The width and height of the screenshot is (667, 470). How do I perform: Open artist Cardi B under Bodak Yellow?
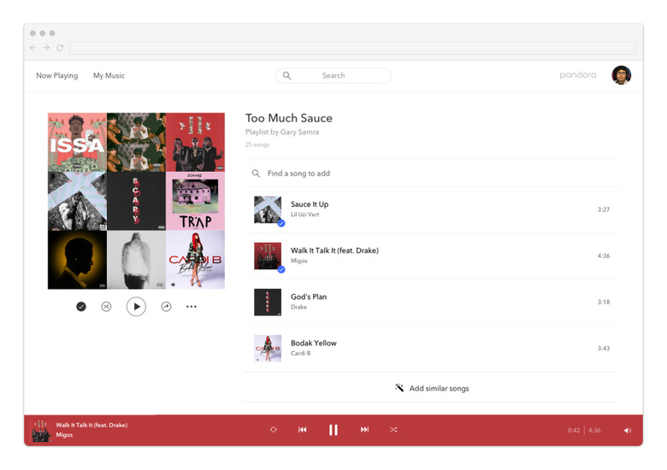[301, 354]
